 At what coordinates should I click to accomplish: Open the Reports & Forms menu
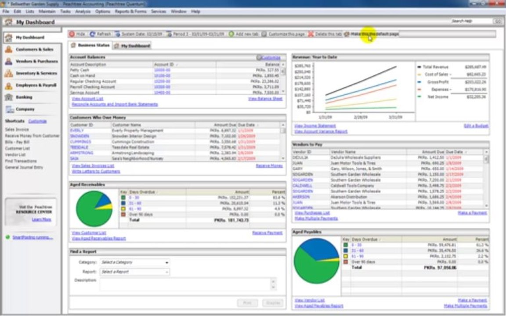coord(130,11)
